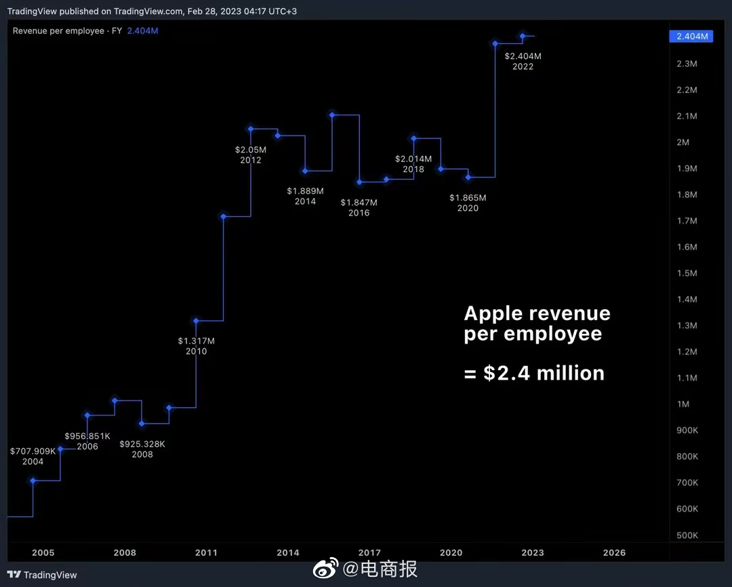Click the '$2.404M 2022' label
732x587 pixels.
[523, 61]
